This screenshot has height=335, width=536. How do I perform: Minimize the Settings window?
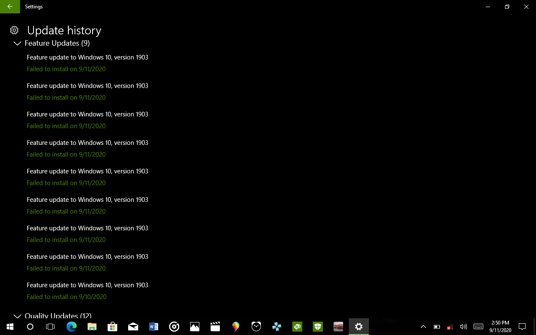(488, 7)
